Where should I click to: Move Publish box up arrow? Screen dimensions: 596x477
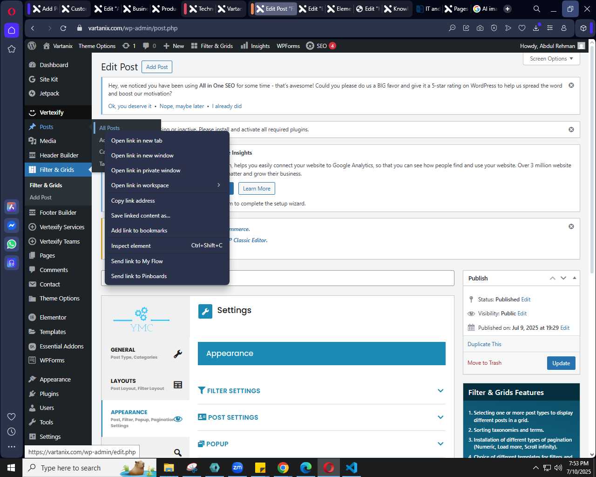click(x=553, y=278)
